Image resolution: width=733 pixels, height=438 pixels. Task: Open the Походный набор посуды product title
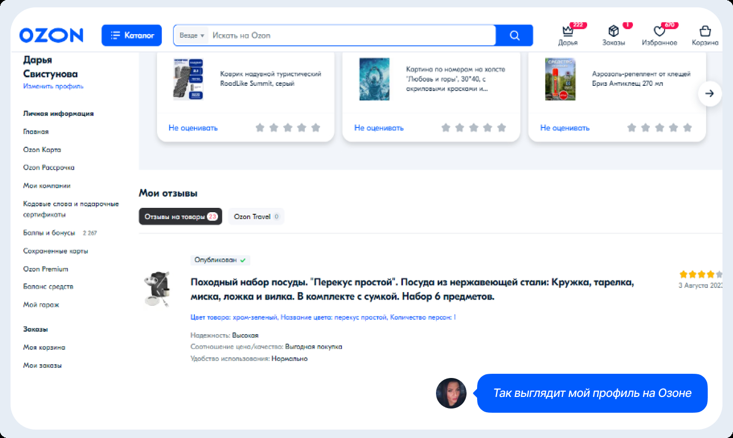tap(412, 290)
